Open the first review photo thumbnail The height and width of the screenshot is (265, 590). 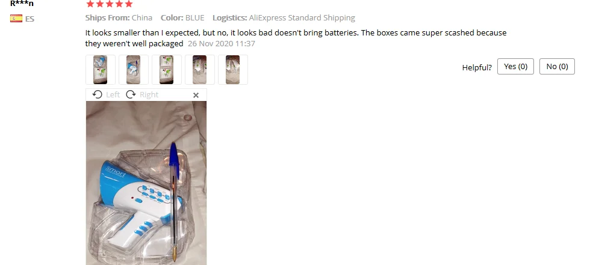(x=101, y=70)
